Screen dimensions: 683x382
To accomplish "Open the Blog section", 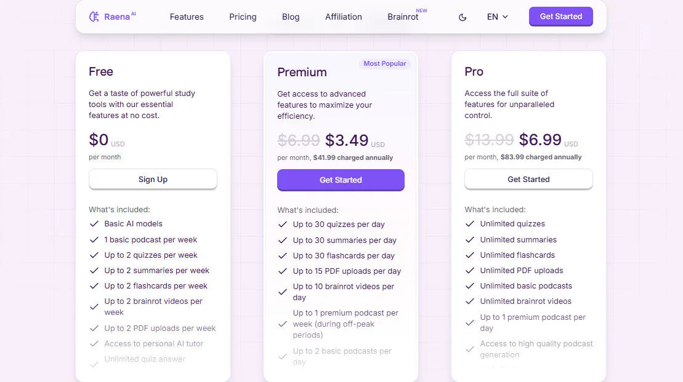I will tap(291, 17).
